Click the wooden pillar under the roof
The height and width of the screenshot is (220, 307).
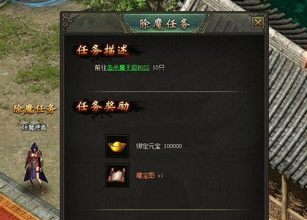(285, 197)
